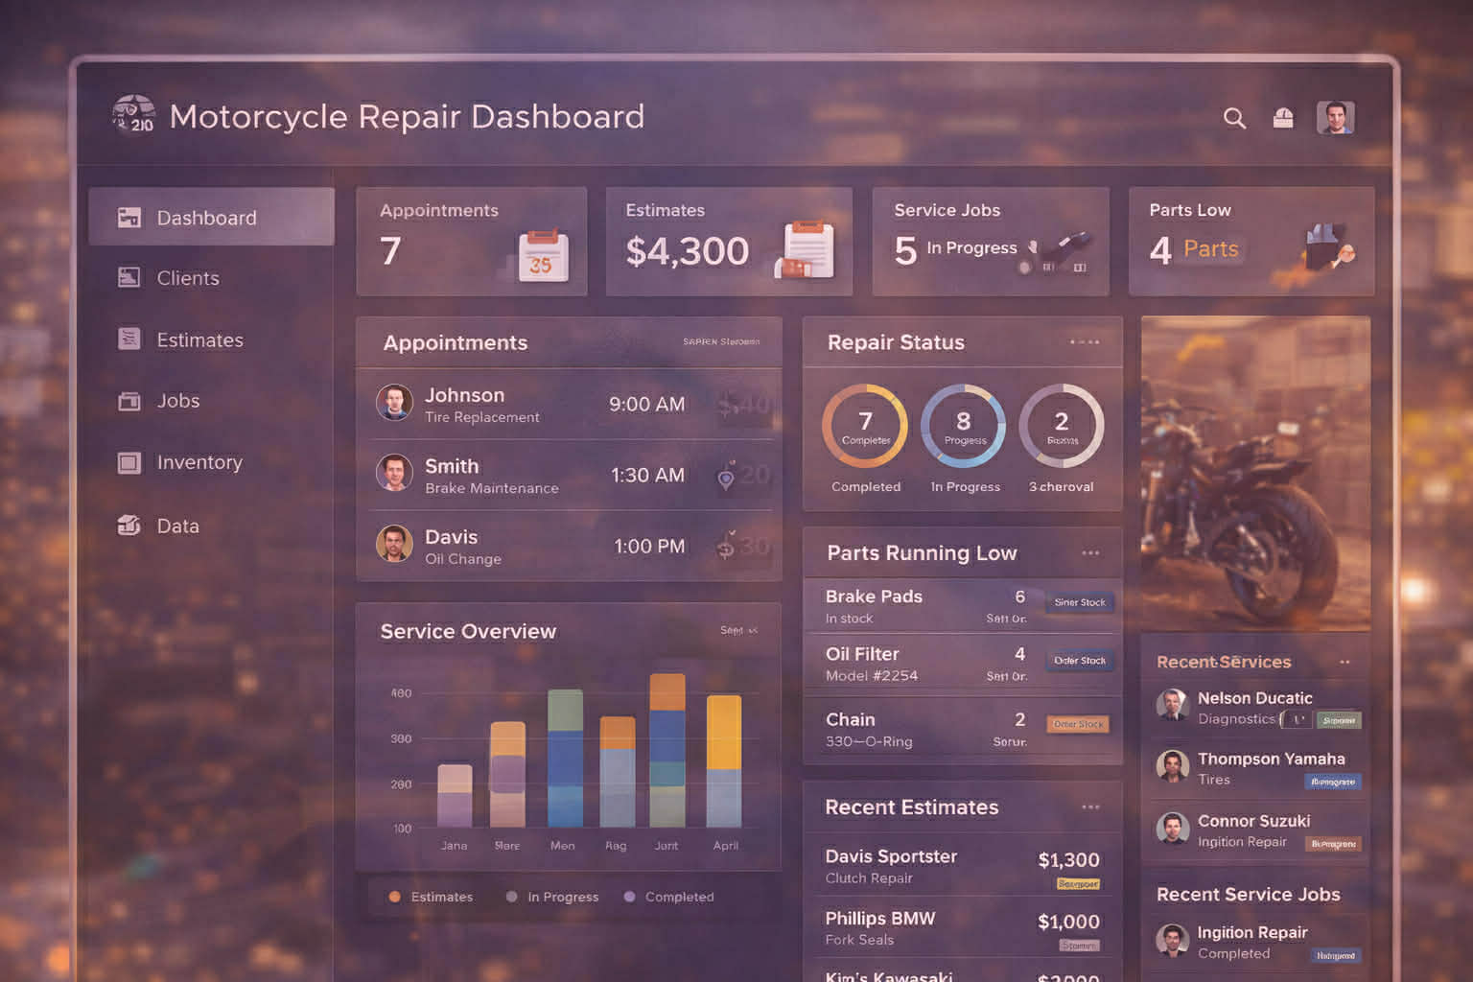Viewport: 1473px width, 982px height.
Task: Click Order Stock for the Oil Filter
Action: (1080, 660)
